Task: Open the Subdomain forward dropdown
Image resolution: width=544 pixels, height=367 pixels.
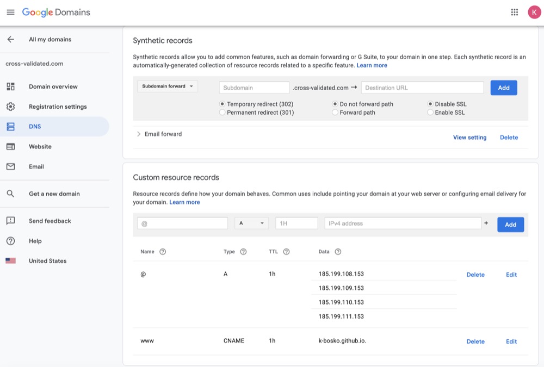Action: [168, 86]
